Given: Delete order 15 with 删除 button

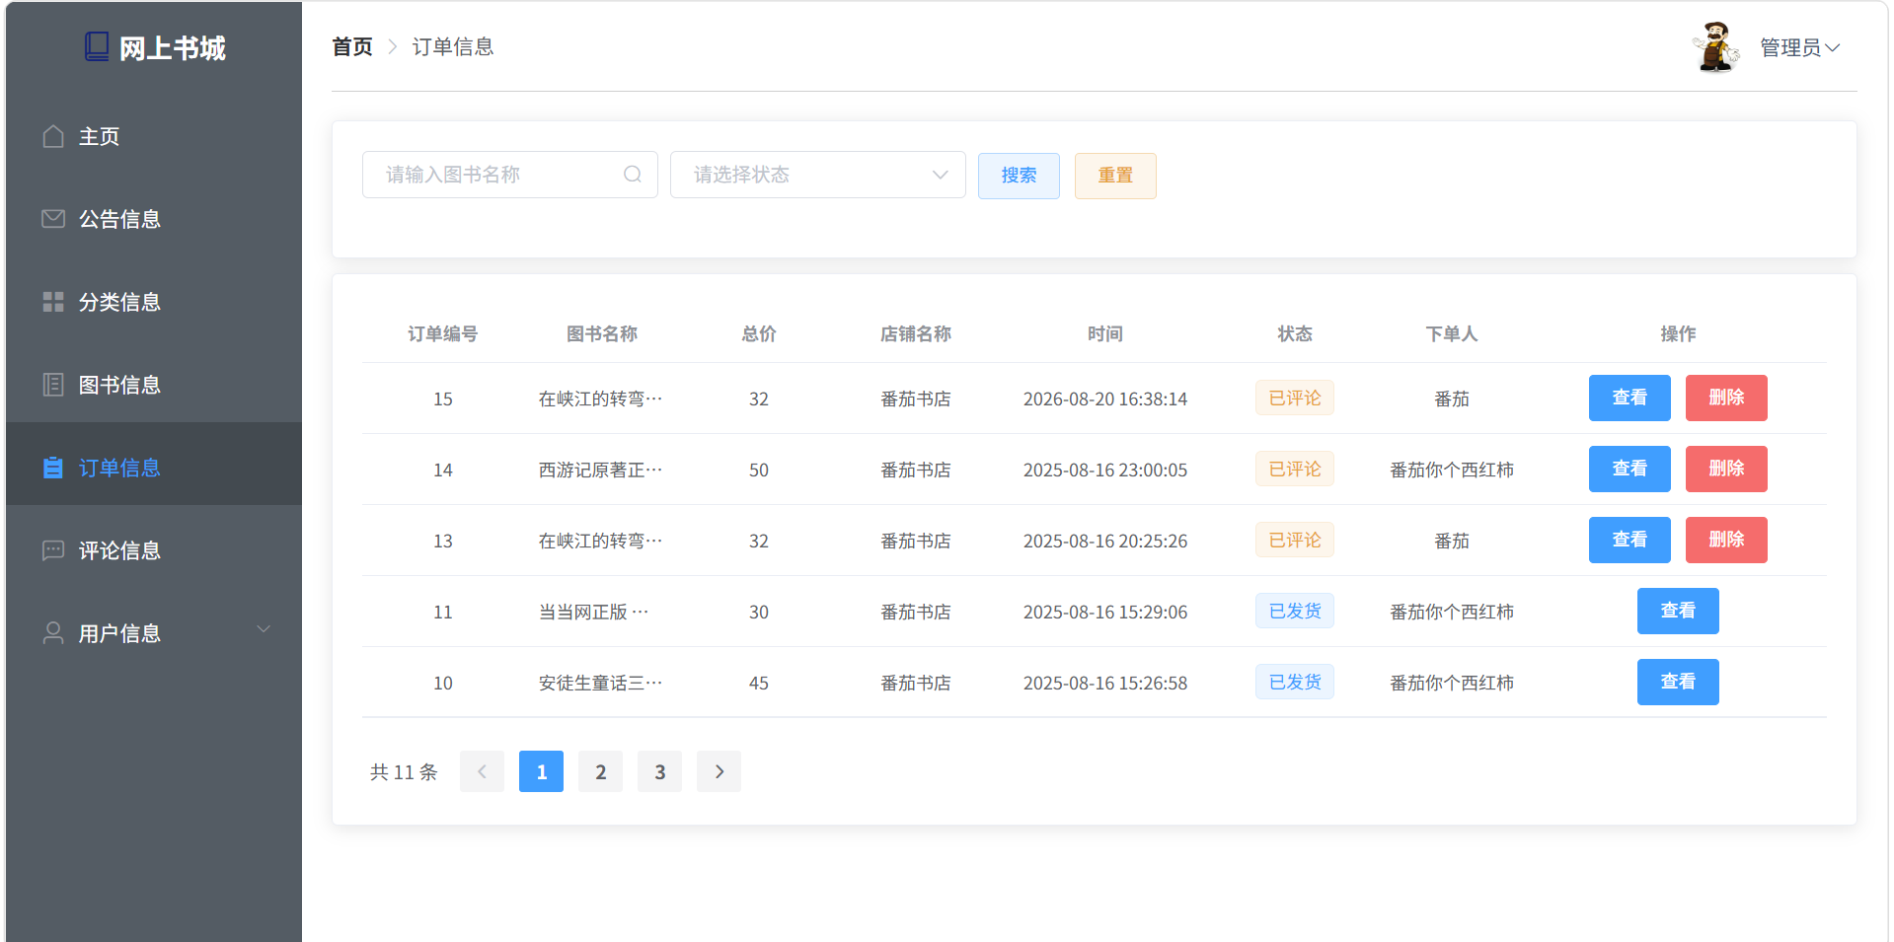Looking at the screenshot, I should click(1726, 398).
